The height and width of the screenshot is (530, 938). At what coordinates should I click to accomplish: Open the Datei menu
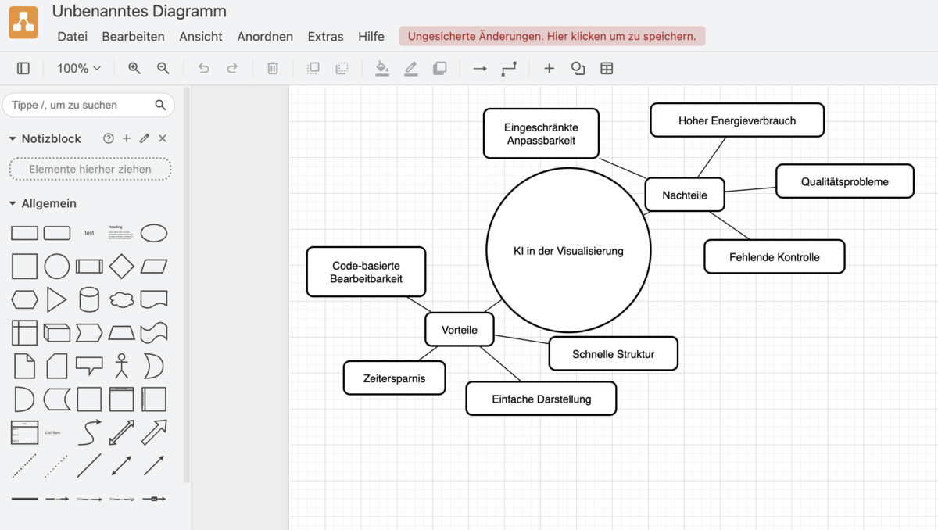(73, 37)
